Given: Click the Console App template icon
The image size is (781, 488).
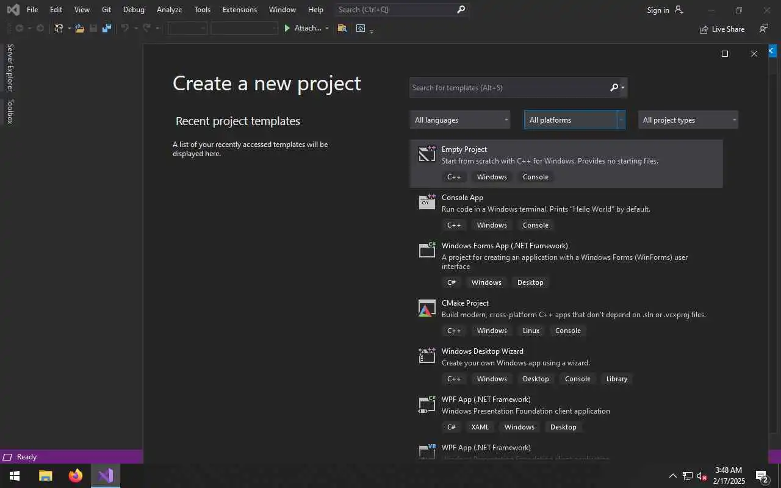Looking at the screenshot, I should pos(427,202).
